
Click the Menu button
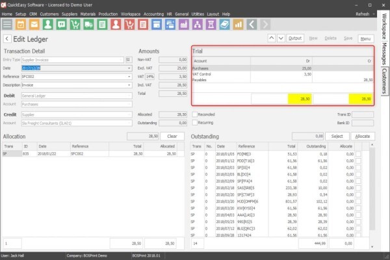click(365, 38)
